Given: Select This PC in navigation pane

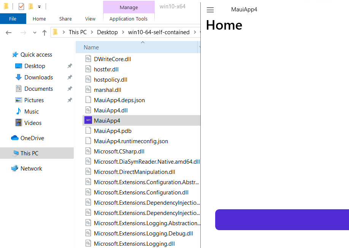Looking at the screenshot, I should coord(37,153).
